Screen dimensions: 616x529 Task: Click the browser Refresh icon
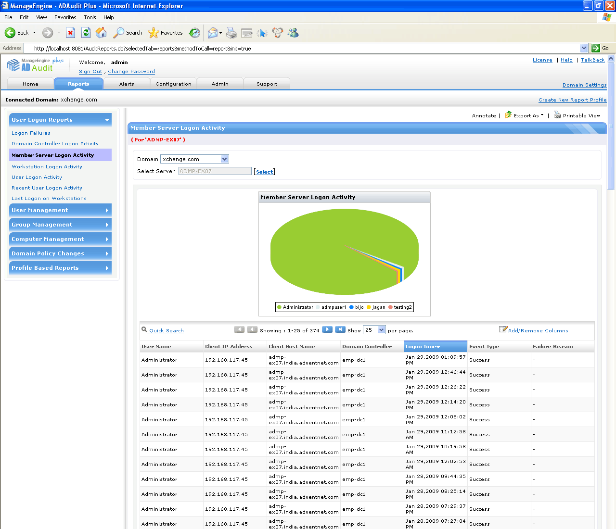coord(86,33)
